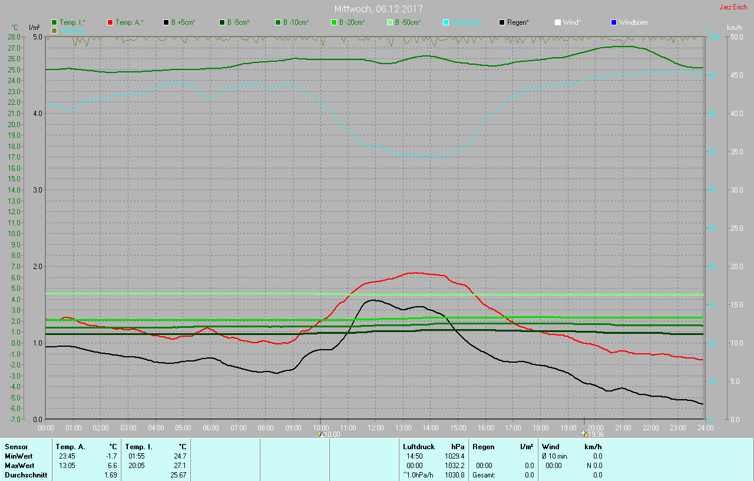Click the Durchschnitt row label

pyautogui.click(x=25, y=475)
